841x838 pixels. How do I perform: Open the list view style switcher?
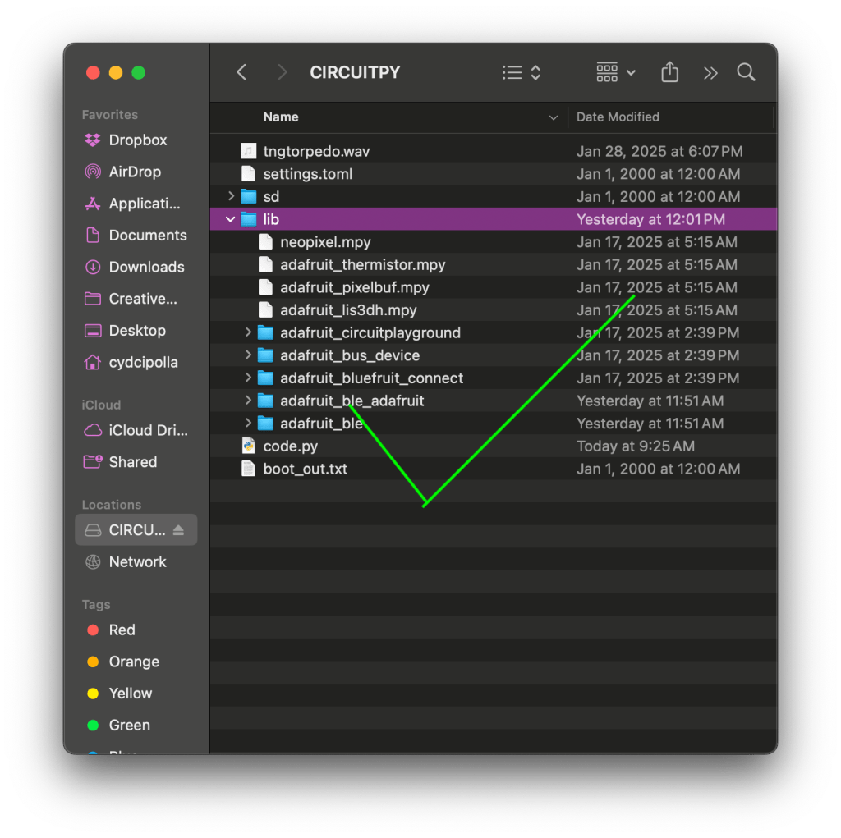point(522,73)
